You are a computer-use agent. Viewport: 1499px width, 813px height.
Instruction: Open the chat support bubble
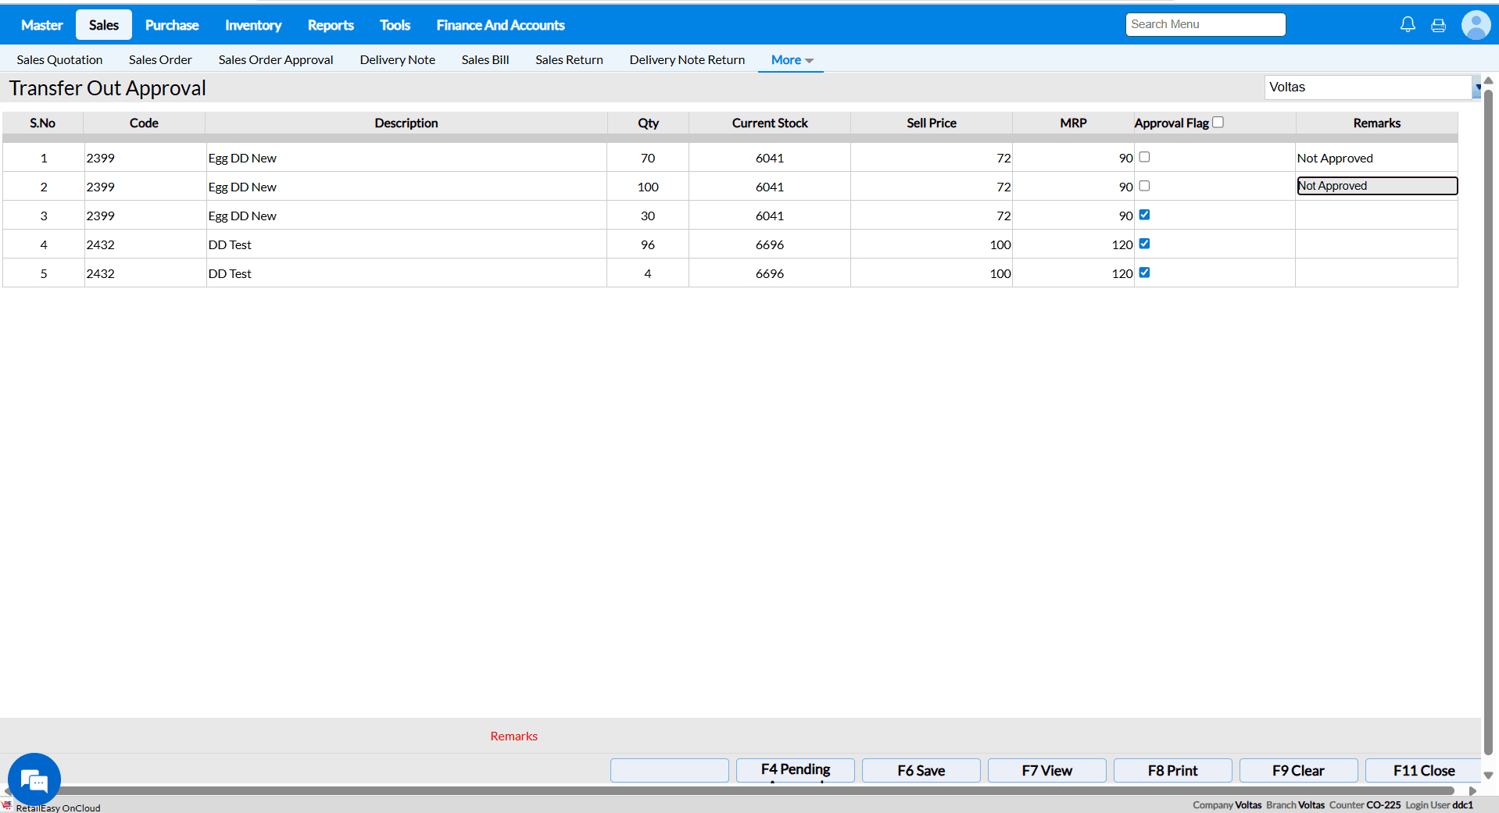34,779
